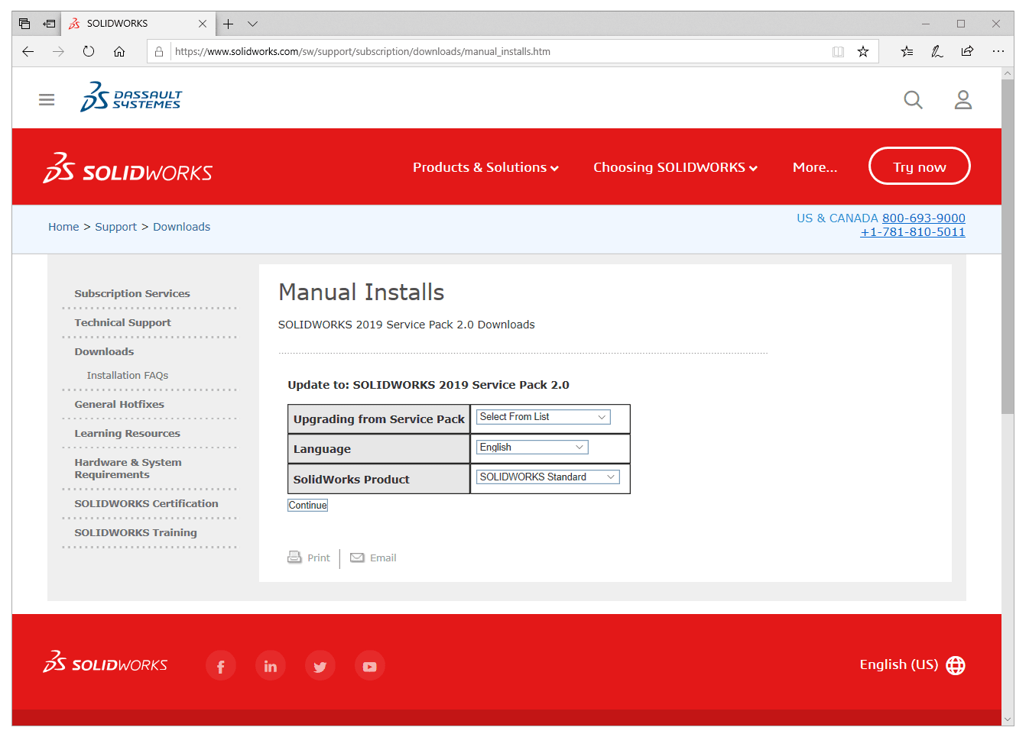Open browser settings ellipsis menu

998,51
